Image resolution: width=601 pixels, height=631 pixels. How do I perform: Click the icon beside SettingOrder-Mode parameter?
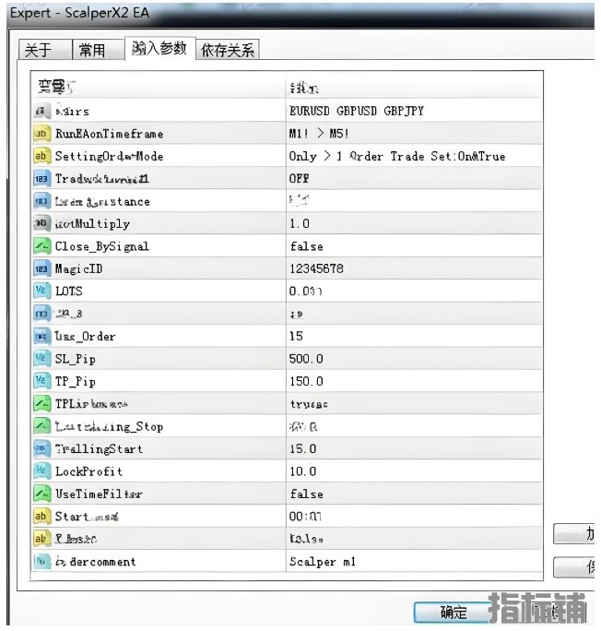pos(41,156)
